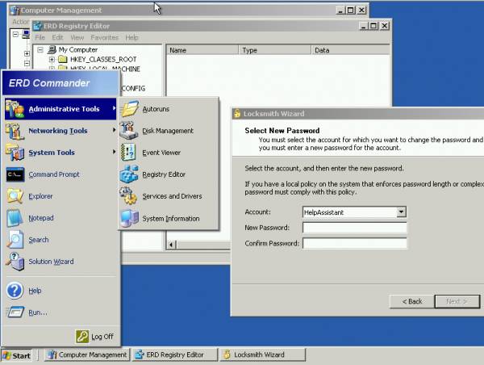Click the My Computer icon in registry tree

[52, 49]
